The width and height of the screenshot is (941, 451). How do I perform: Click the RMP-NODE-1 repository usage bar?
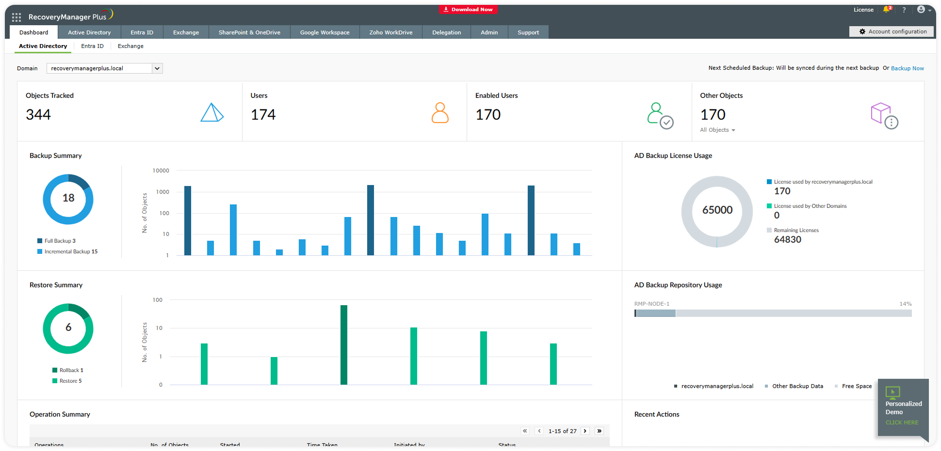(x=772, y=313)
